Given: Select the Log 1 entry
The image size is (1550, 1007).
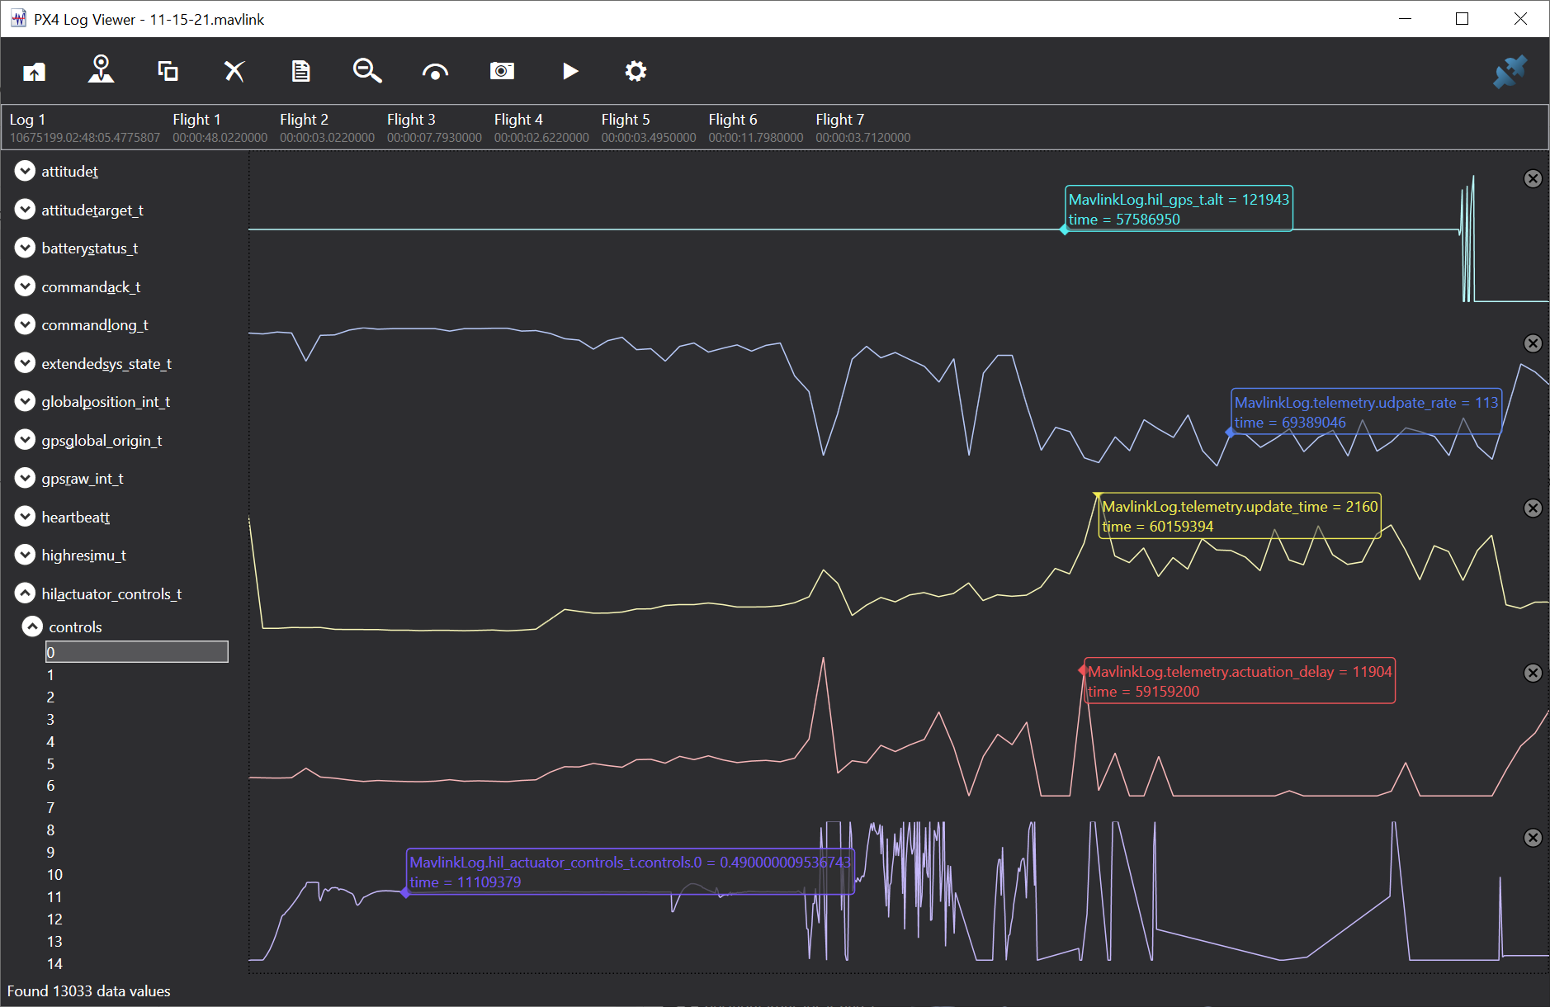Looking at the screenshot, I should 81,125.
